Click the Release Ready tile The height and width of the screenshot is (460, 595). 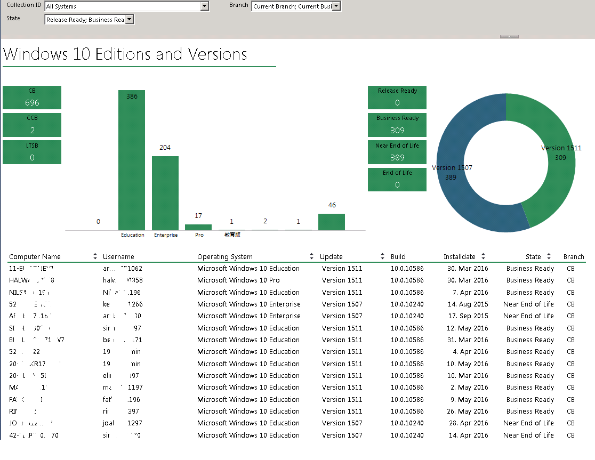pyautogui.click(x=397, y=98)
